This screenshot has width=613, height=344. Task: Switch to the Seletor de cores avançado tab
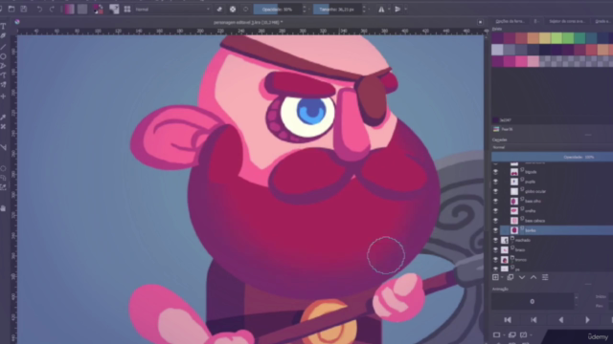(567, 21)
